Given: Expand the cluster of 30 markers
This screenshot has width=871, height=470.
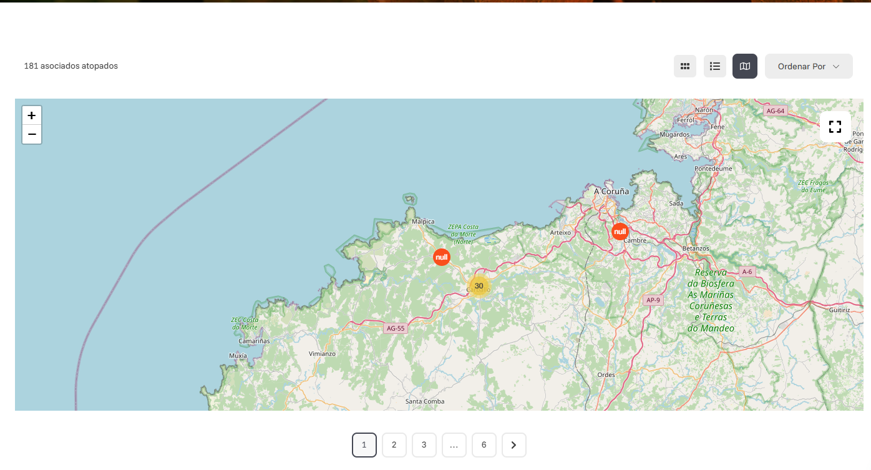Looking at the screenshot, I should [x=479, y=286].
